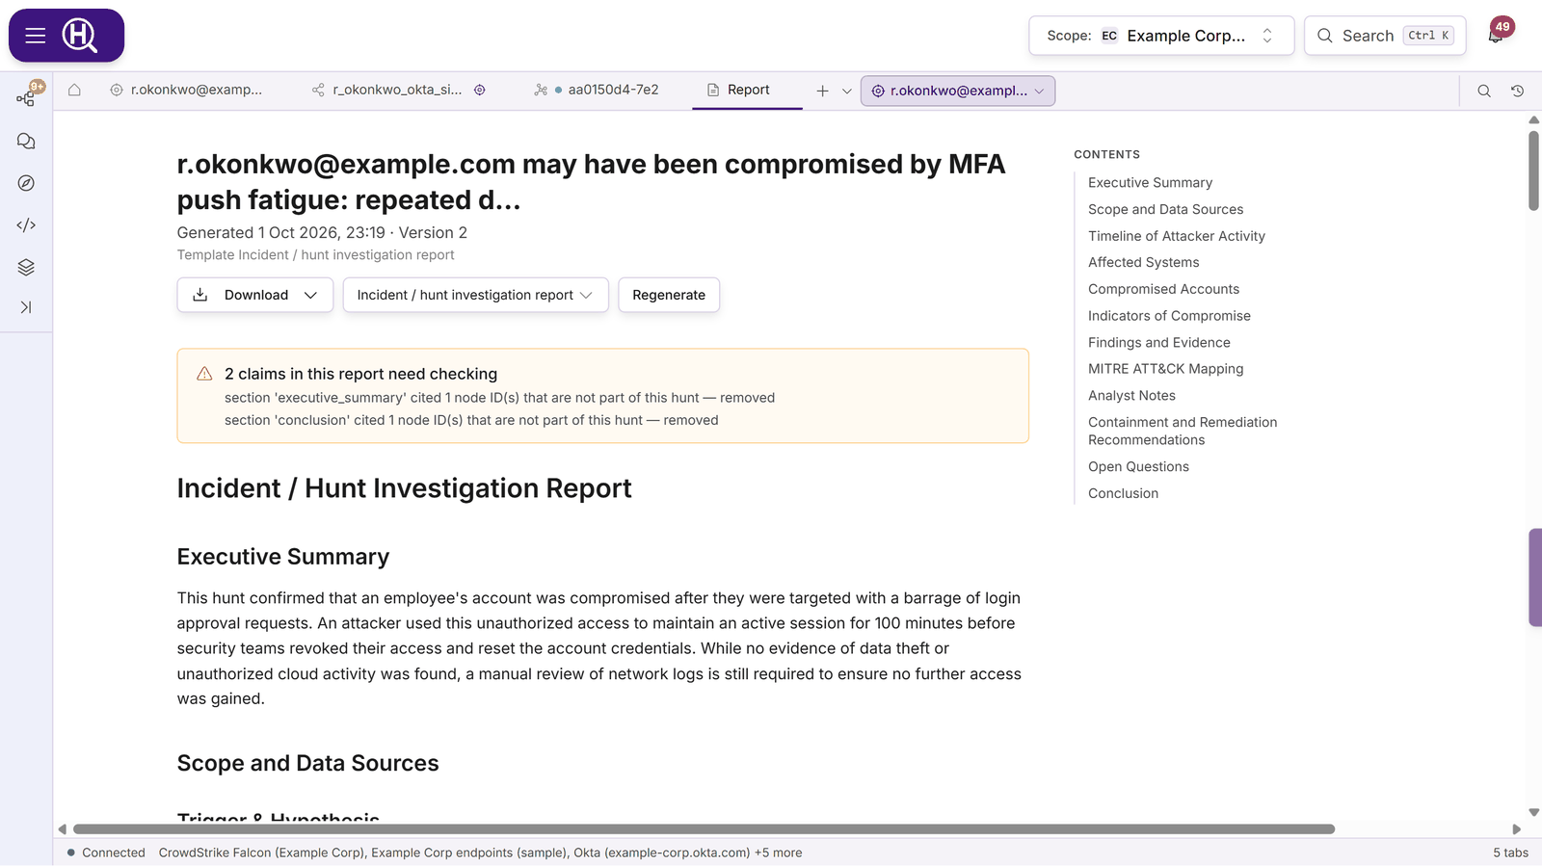Image resolution: width=1542 pixels, height=866 pixels.
Task: Open the notifications bell with 49 badge
Action: coord(1497,35)
